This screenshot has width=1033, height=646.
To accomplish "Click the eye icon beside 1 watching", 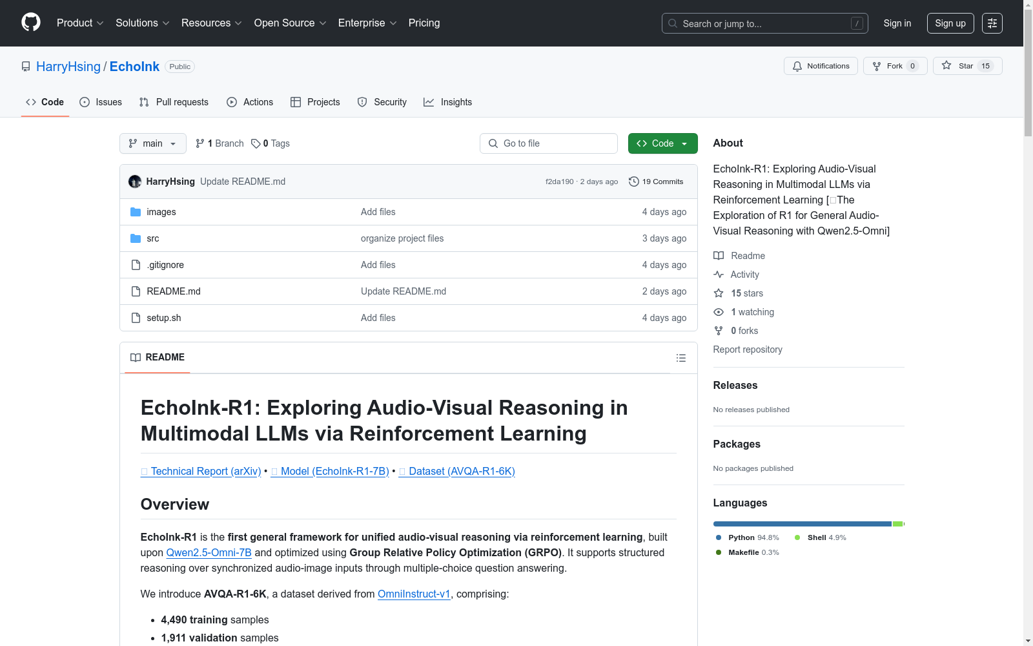I will (719, 312).
